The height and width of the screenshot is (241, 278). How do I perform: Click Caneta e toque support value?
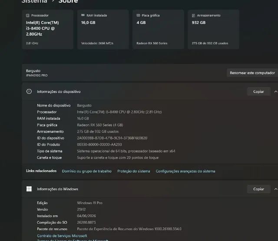coord(118,158)
